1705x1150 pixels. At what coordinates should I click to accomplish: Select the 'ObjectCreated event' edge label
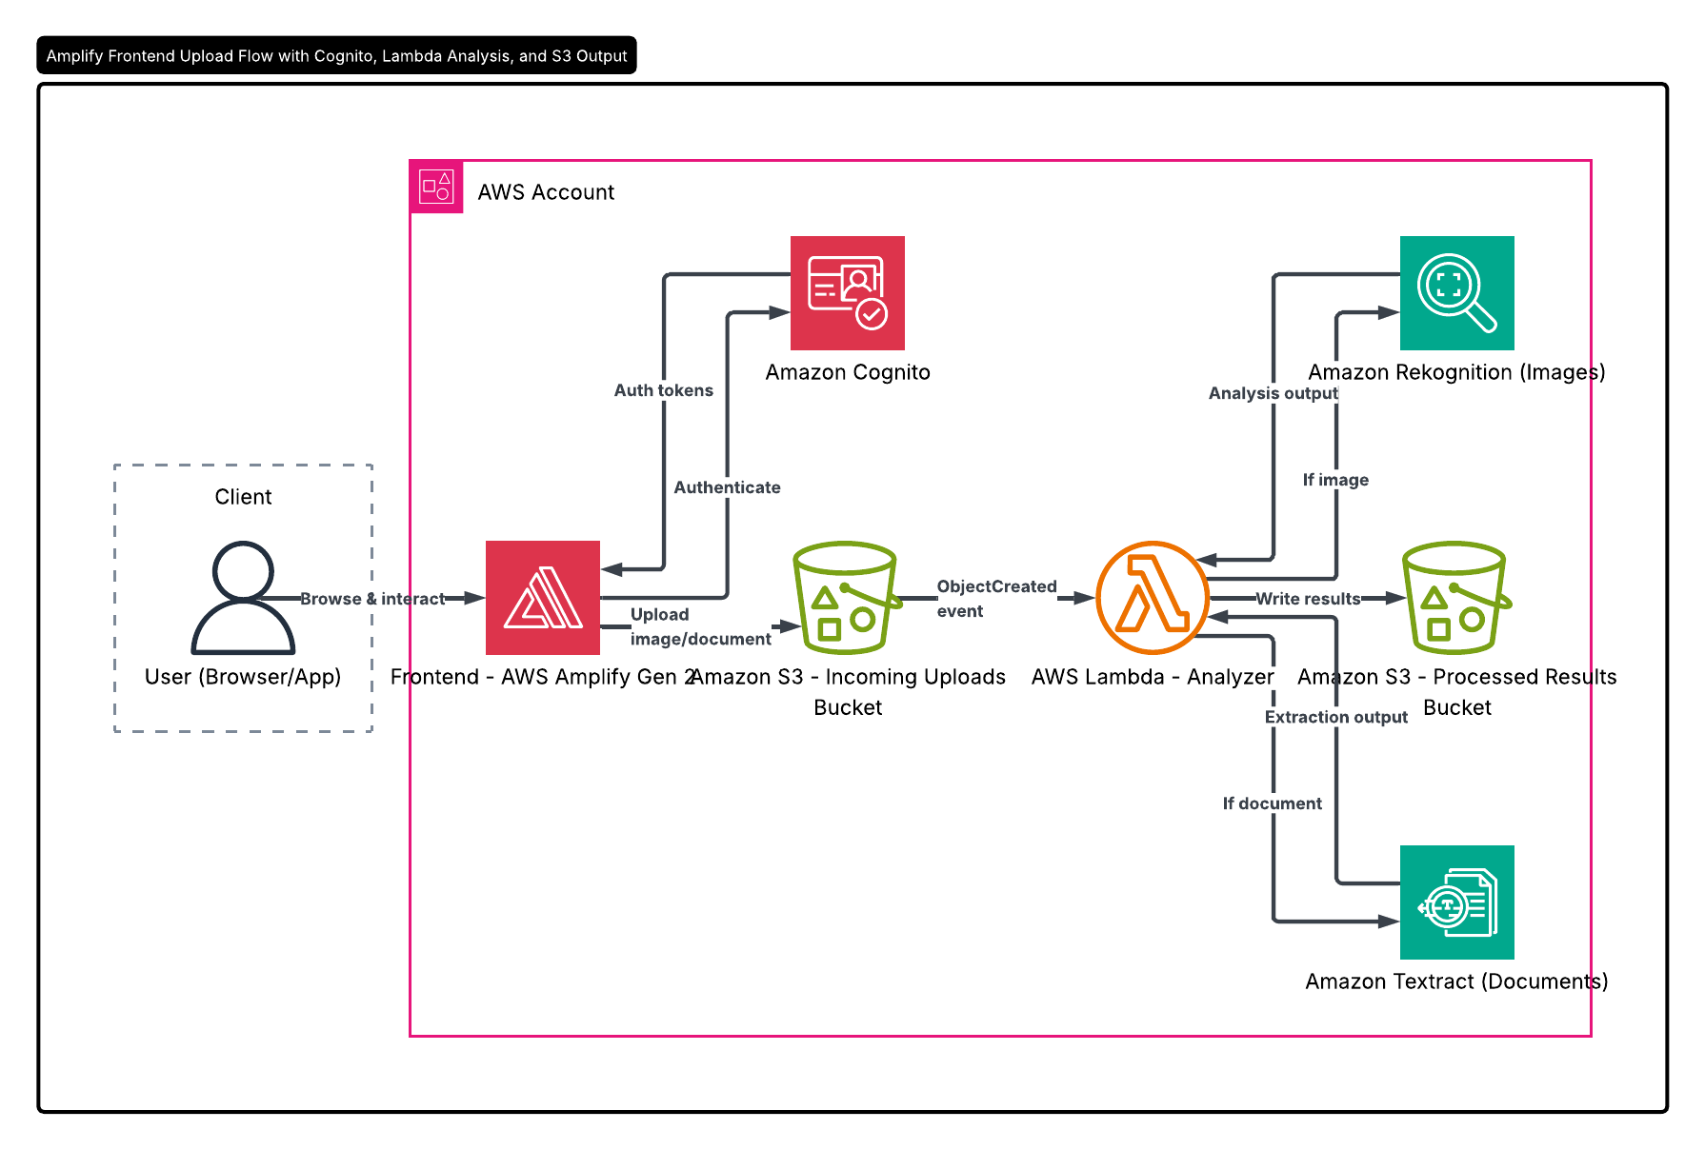click(x=997, y=599)
